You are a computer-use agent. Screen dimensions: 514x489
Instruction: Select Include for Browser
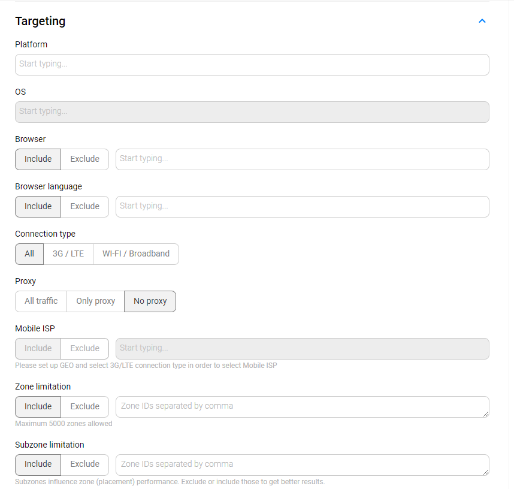tap(38, 159)
